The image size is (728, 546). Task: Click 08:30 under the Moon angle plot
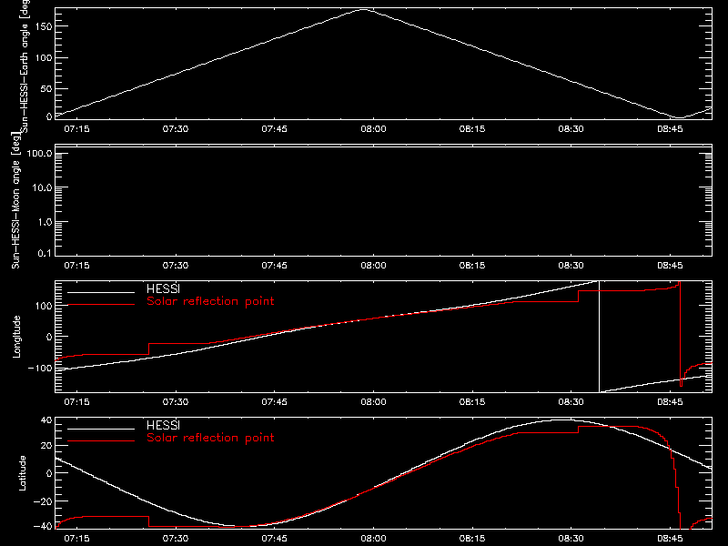coord(571,266)
